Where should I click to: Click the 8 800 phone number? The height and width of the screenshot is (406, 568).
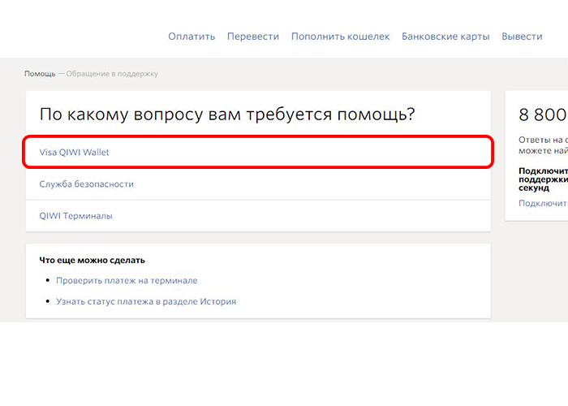coord(543,114)
